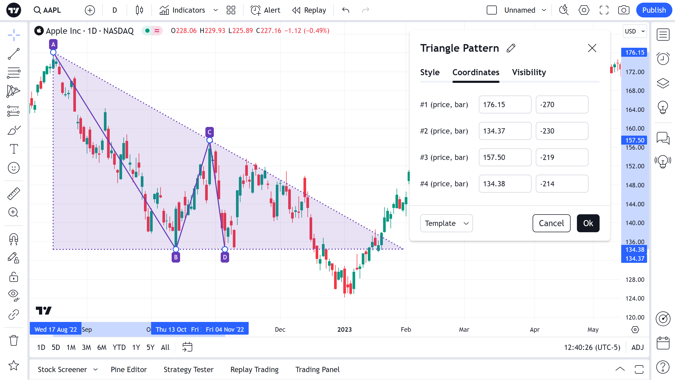Click the Ok button

click(588, 223)
